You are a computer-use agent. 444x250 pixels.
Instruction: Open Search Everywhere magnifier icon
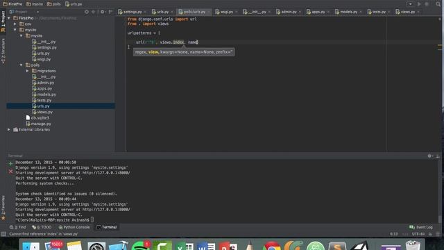pyautogui.click(x=438, y=4)
